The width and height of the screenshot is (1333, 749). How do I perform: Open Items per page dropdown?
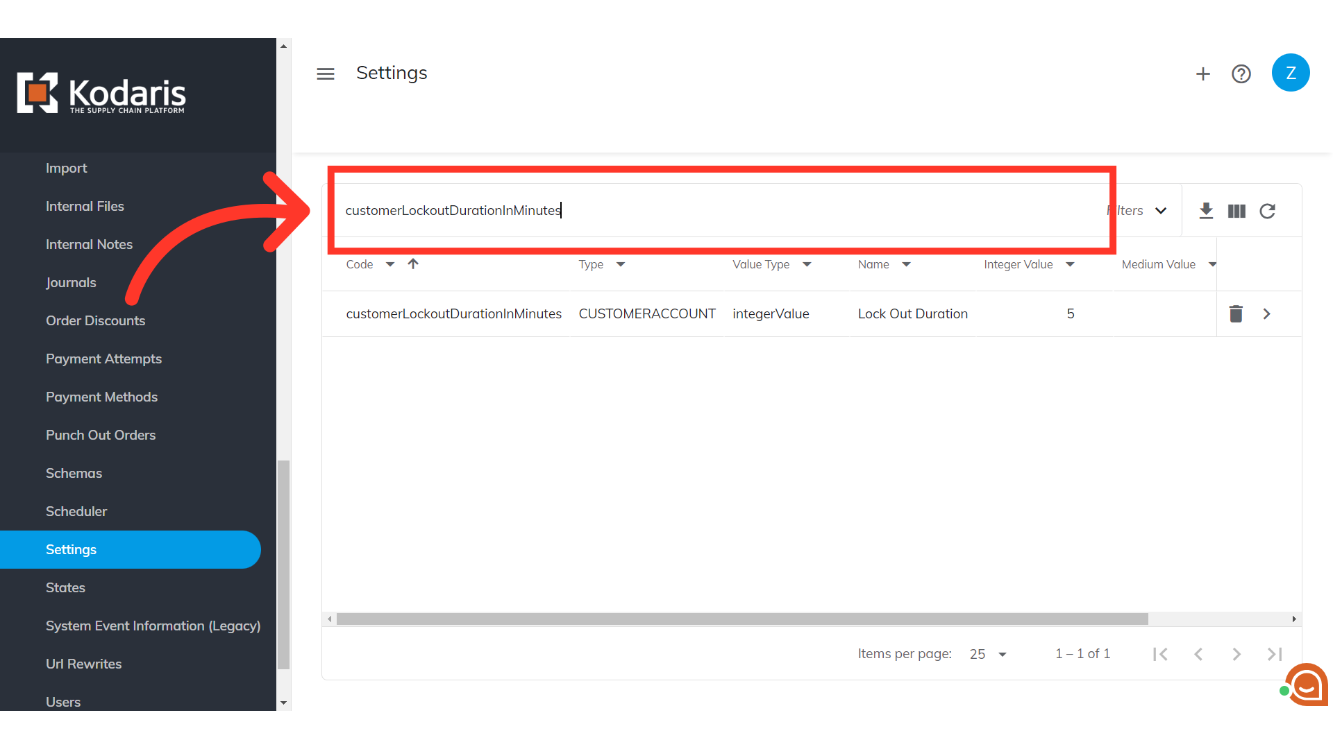point(988,654)
